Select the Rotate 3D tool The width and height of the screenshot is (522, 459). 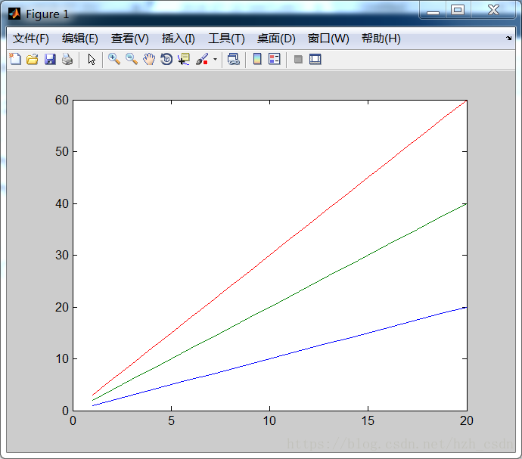(166, 59)
